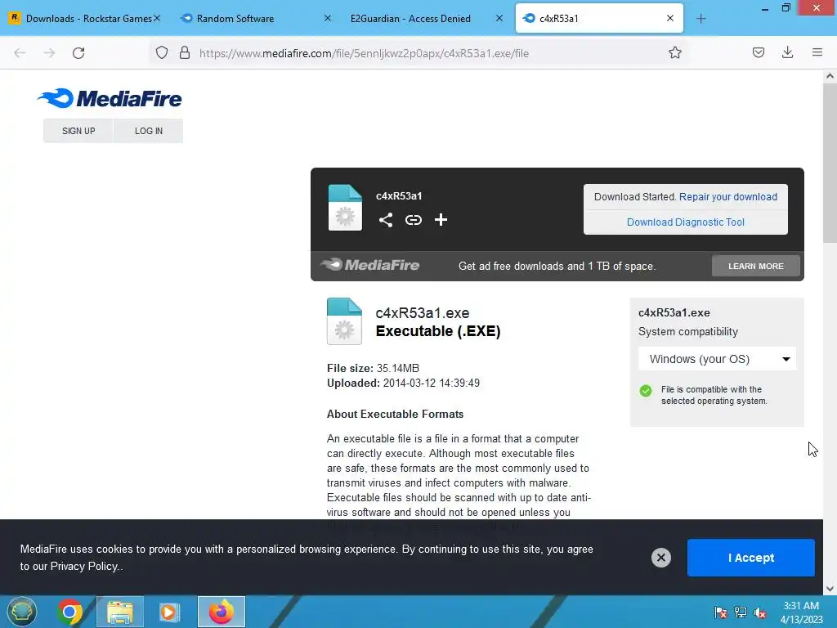Click the SIGN UP button
Screen dimensions: 837x628
(78, 131)
